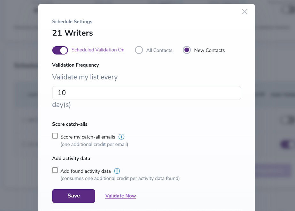This screenshot has height=211, width=295.
Task: Turn off the Scheduled Validation switch
Action: coord(60,50)
